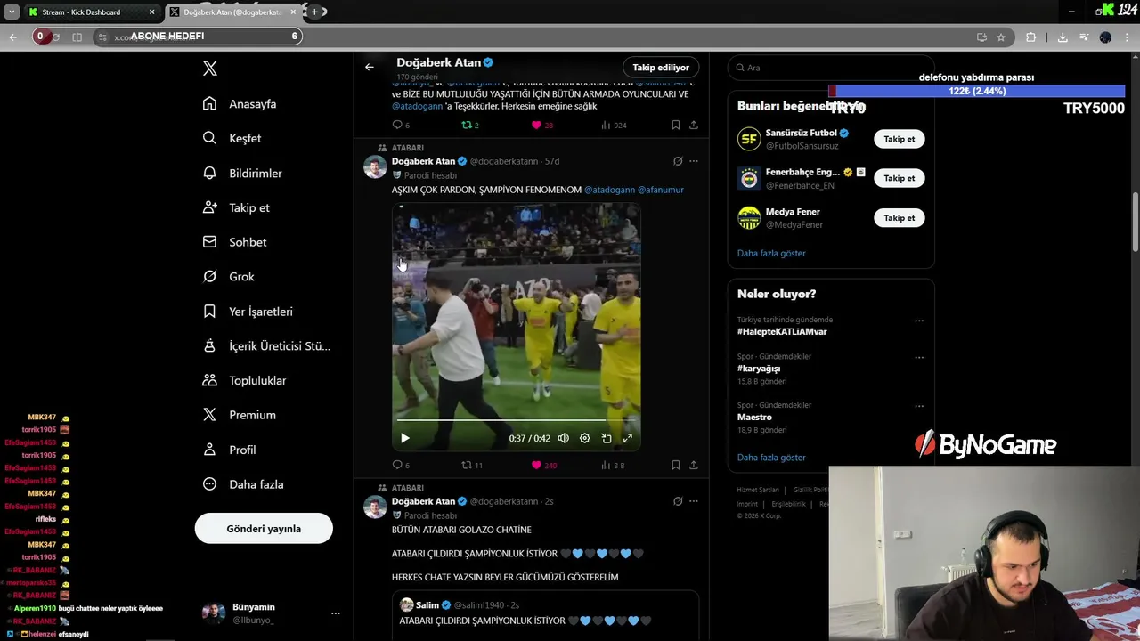1140x641 pixels.
Task: Open Medya Fener profile avatar
Action: [749, 217]
